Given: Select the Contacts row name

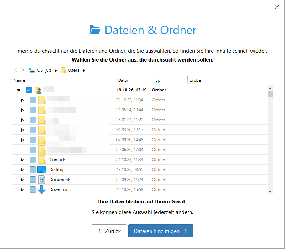Looking at the screenshot, I should coord(58,160).
